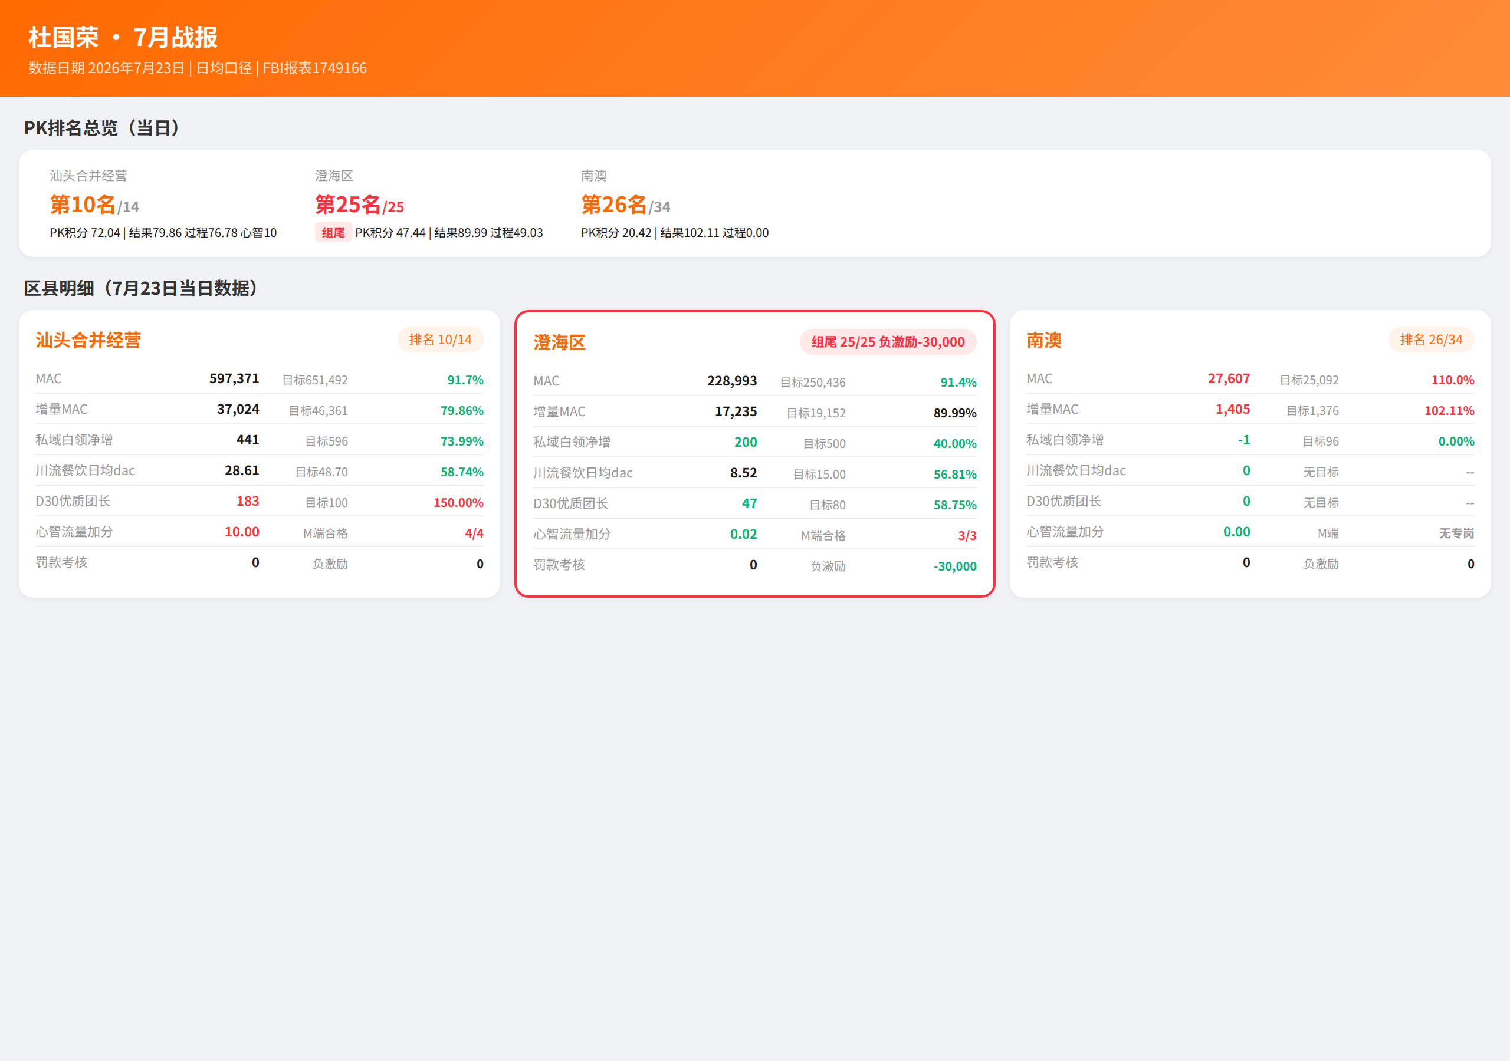Click the 91.4% MAC completion rate

point(958,383)
